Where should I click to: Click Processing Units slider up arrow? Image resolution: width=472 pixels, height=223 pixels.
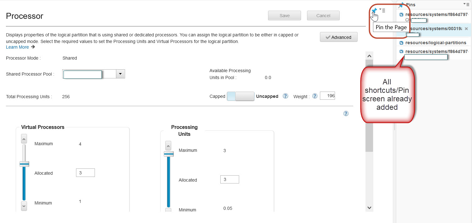tap(168, 146)
